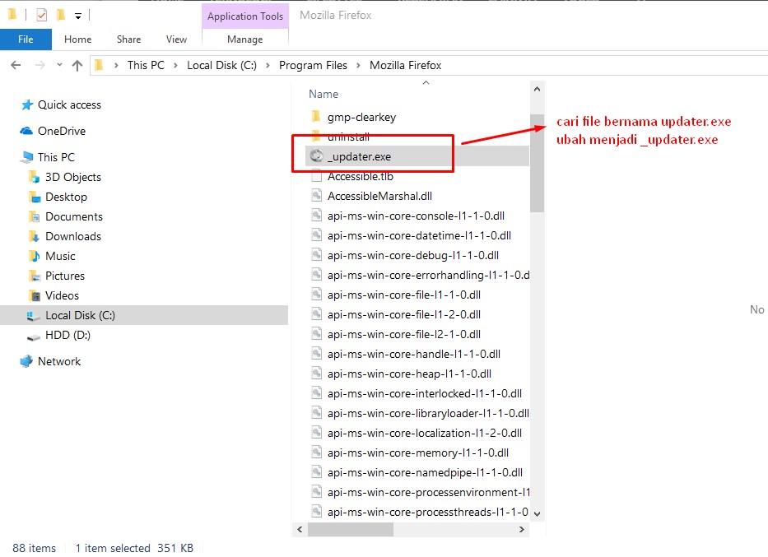Viewport: 768px width, 557px height.
Task: Select api-ms-win-core-debug-l1-1-0.dll
Action: click(x=413, y=256)
